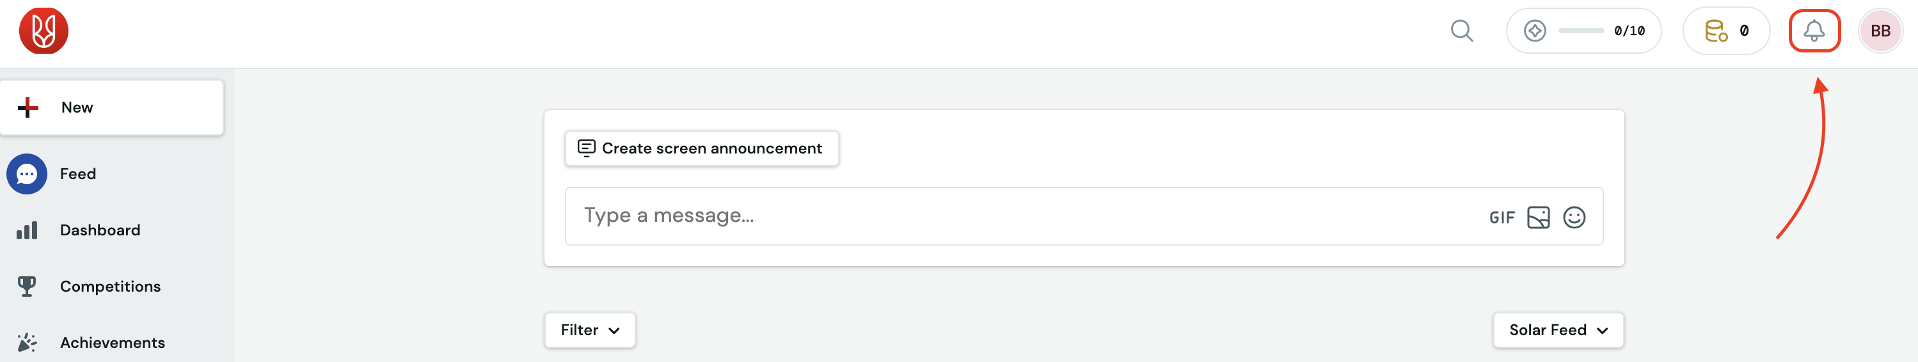Open the BB user avatar menu
Screen dimensions: 1918x362
1880,31
